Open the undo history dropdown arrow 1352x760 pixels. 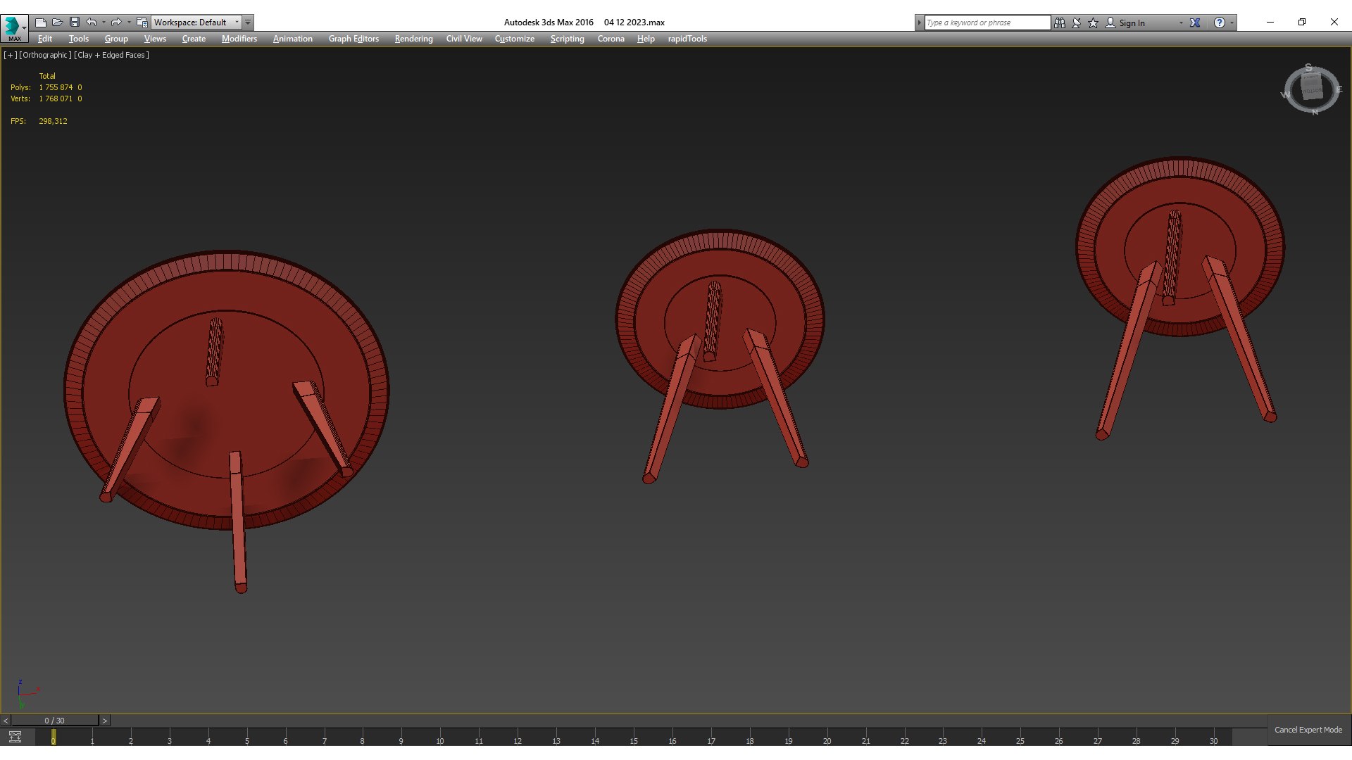tap(104, 23)
